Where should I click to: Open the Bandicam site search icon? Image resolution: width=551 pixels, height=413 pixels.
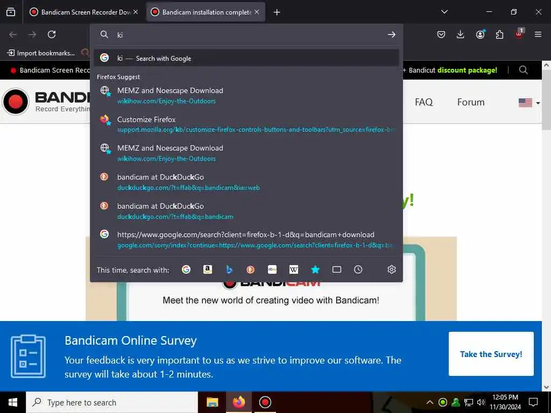(x=523, y=70)
